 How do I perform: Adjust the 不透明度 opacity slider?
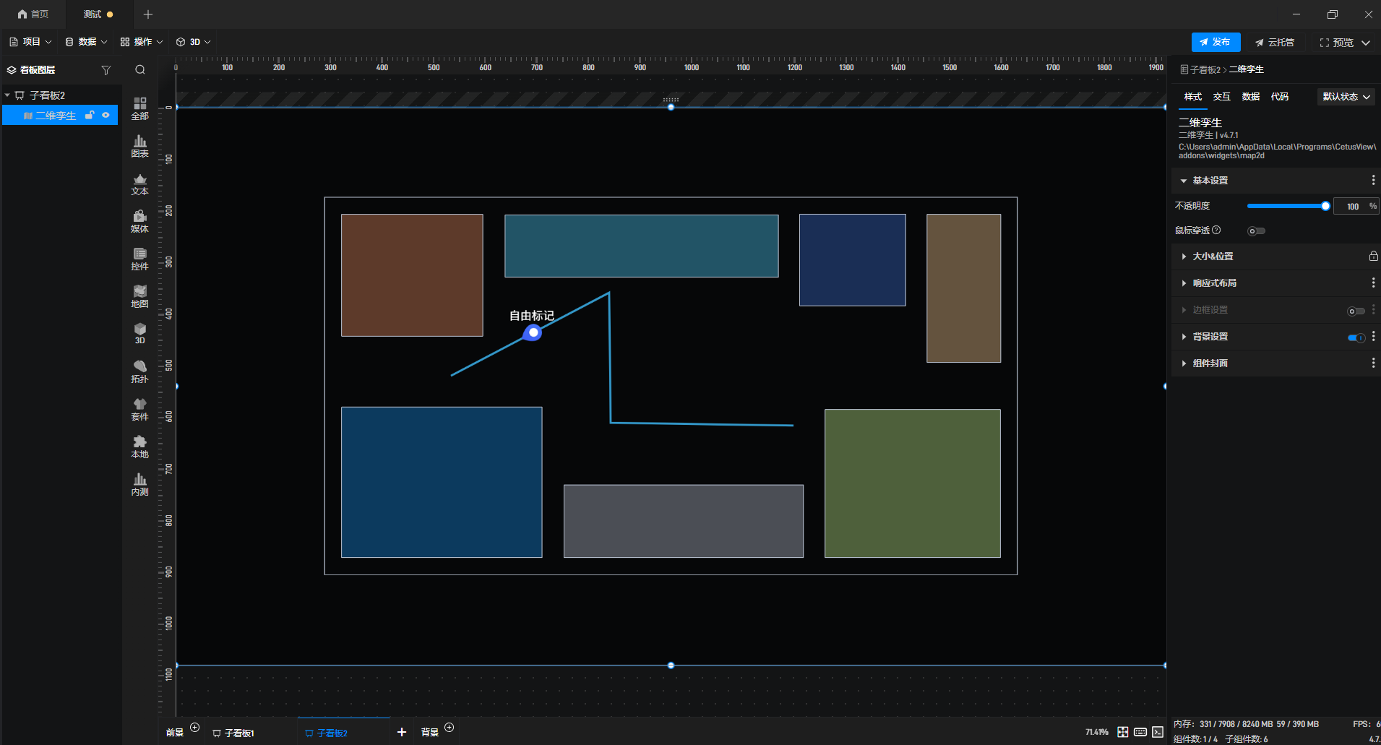coord(1286,206)
